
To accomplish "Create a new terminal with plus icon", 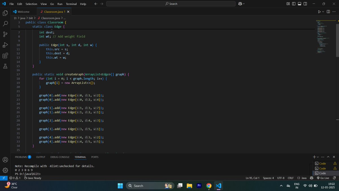I will [x=314, y=157].
